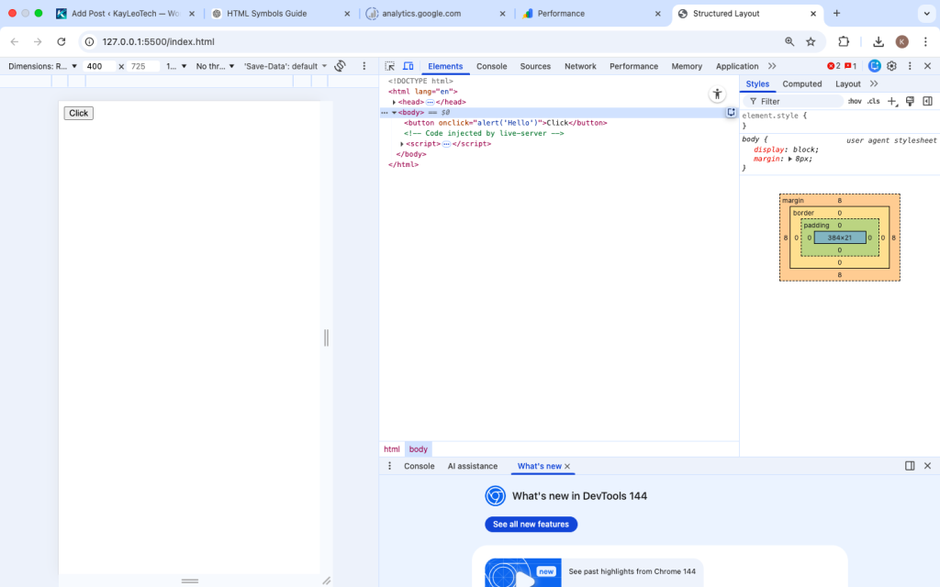Open the No throttling dropdown
This screenshot has width=940, height=587.
coord(215,66)
